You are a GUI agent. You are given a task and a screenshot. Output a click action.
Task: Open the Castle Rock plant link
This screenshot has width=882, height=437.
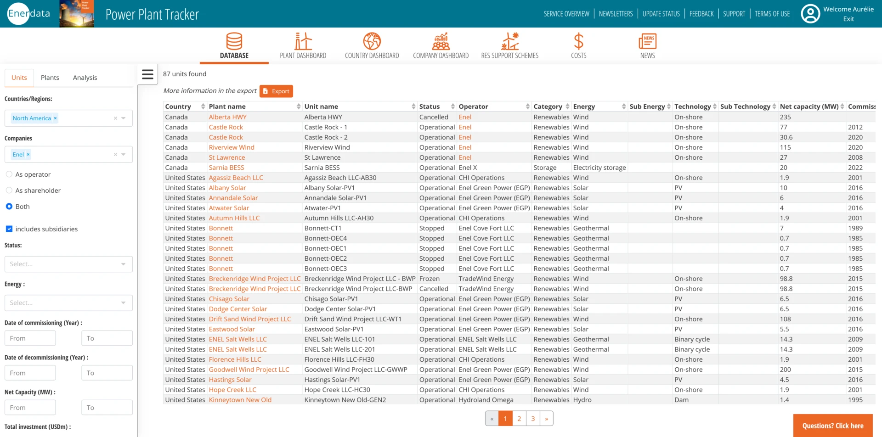(x=226, y=127)
